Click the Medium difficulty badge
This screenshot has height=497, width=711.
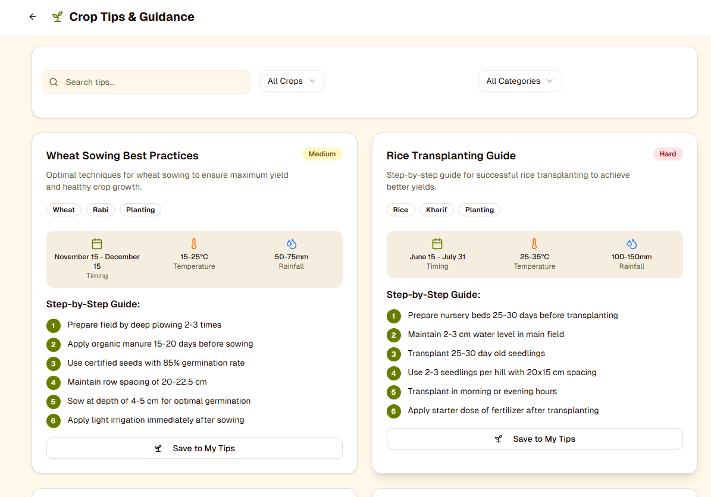[322, 154]
